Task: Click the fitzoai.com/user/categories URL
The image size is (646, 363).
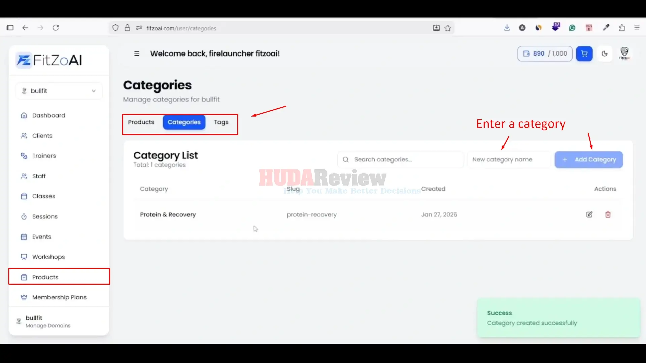Action: click(181, 28)
